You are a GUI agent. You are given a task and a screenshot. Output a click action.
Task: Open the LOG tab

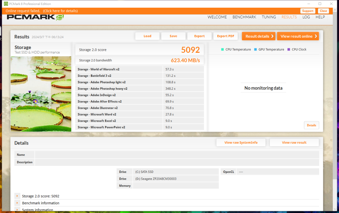306,17
